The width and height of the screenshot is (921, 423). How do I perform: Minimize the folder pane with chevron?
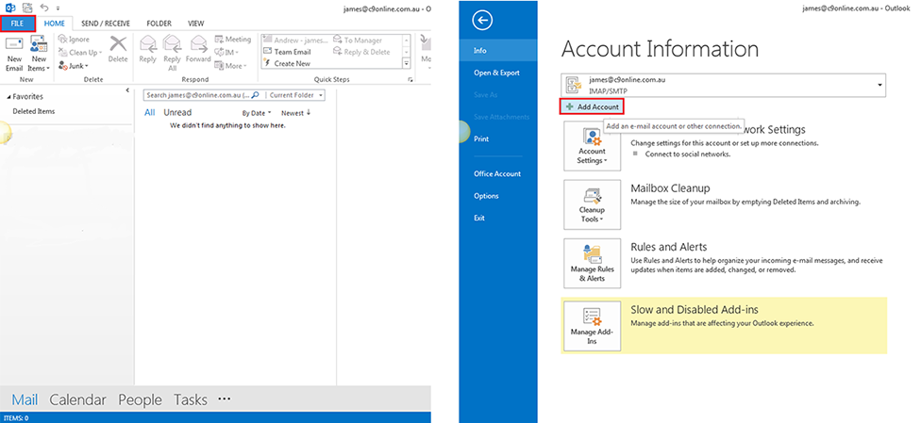127,89
